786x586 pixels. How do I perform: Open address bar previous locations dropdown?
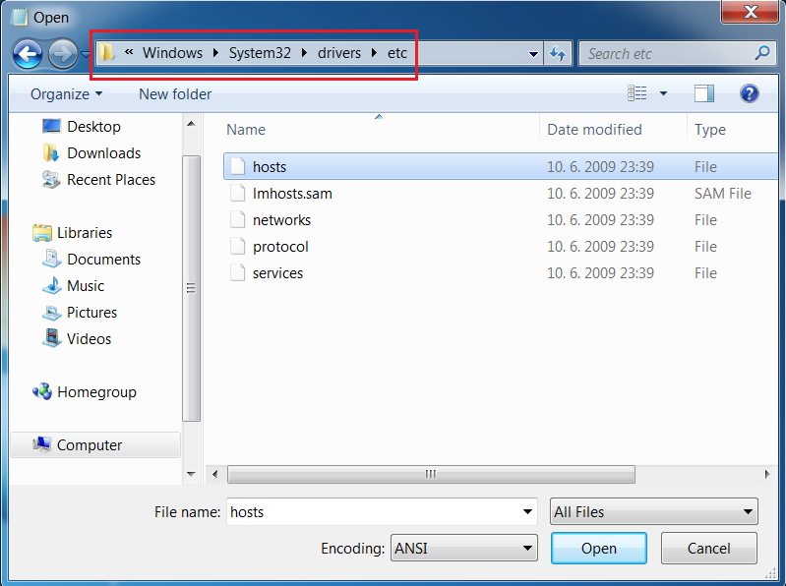[533, 54]
